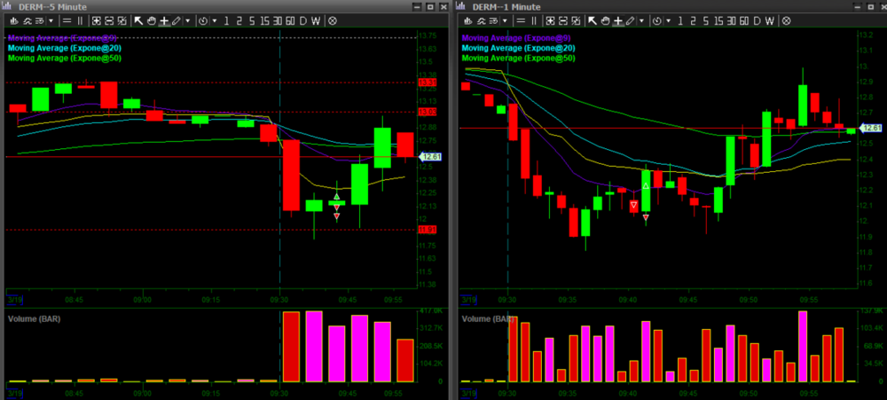887x400 pixels.
Task: Switch 5 Minute chart to Daily (D) timeframe
Action: coord(302,20)
